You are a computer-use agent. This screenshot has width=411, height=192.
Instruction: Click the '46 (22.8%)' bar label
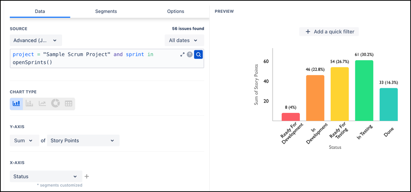click(315, 70)
